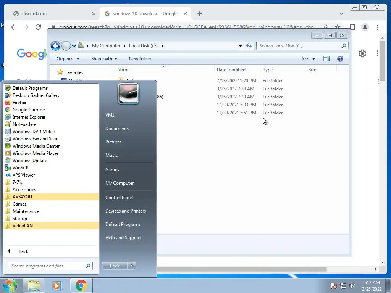
Task: Open the shutdown options arrow beside Lock
Action: click(132, 266)
